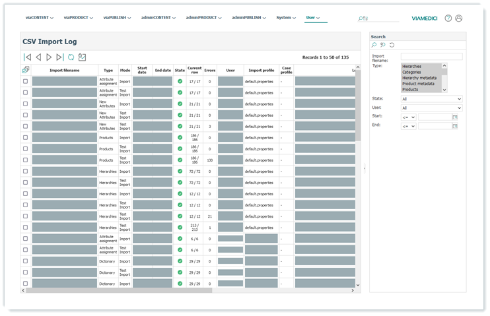The image size is (490, 316).
Task: Expand the State dropdown in Search
Action: click(x=431, y=99)
